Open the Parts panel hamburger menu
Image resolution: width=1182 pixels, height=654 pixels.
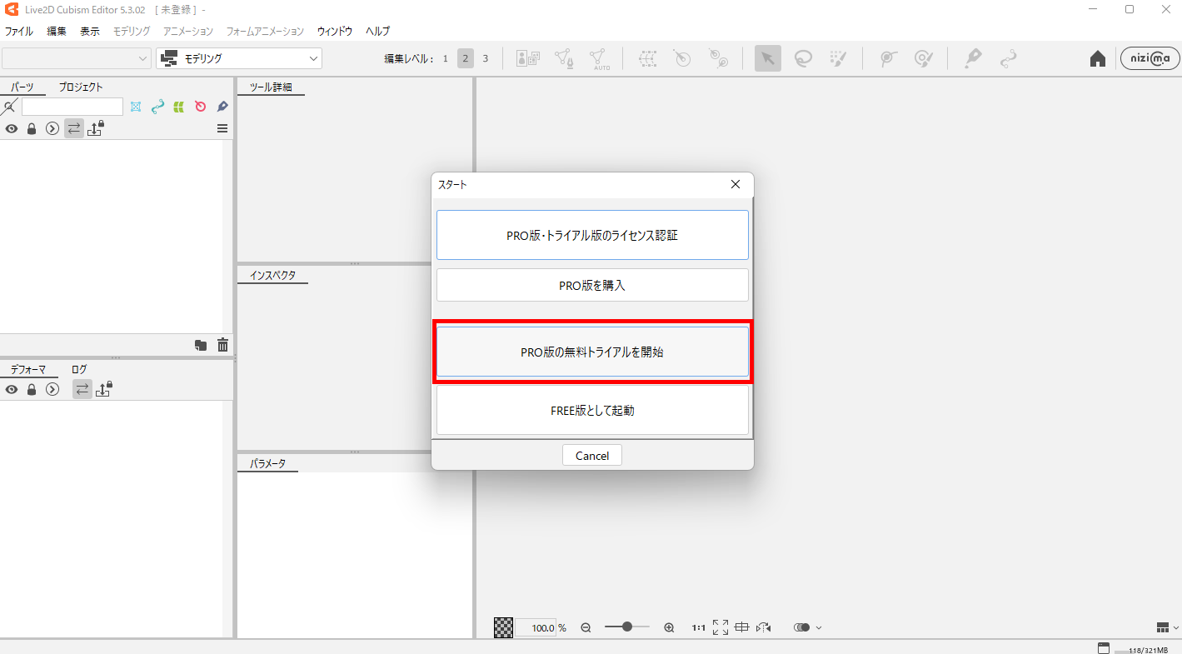pyautogui.click(x=222, y=128)
